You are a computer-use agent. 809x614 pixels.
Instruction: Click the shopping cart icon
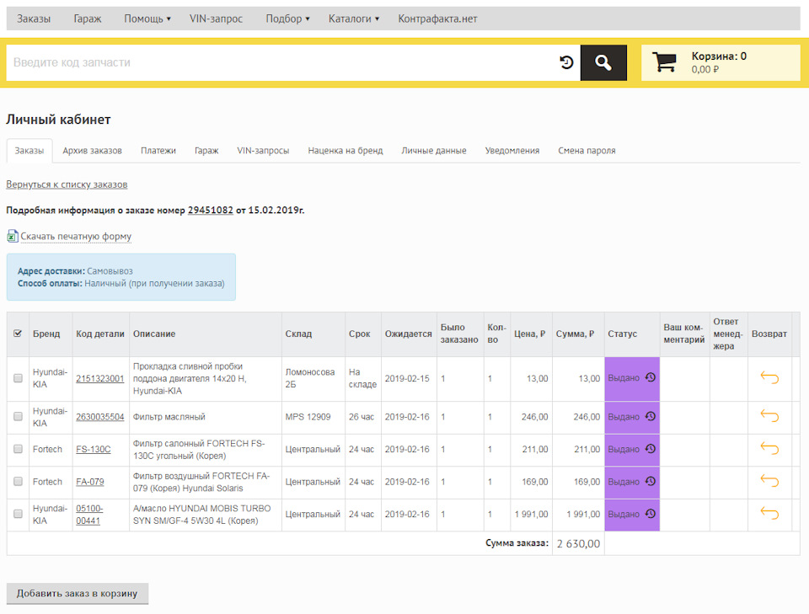point(664,62)
